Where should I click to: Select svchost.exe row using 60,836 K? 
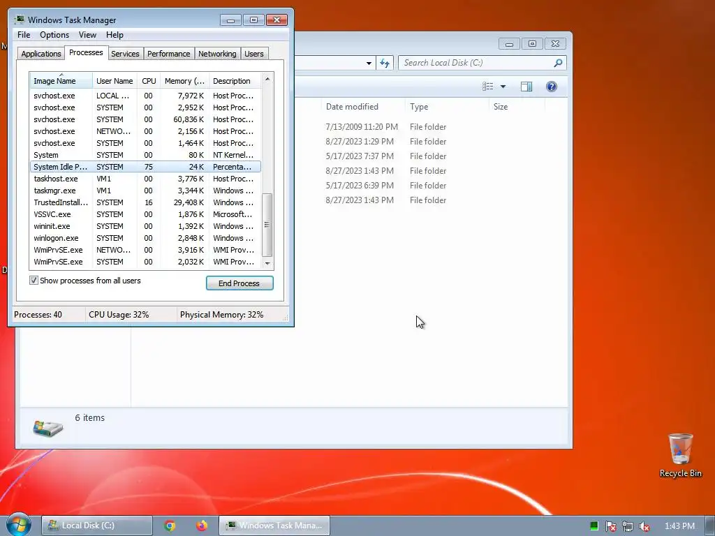pos(145,119)
